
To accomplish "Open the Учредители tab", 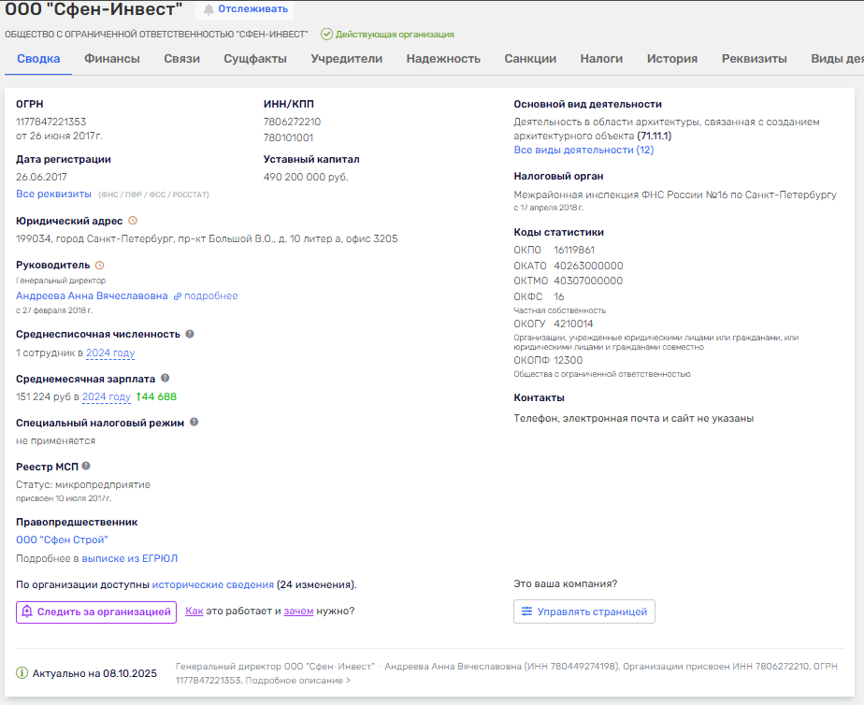I will coord(346,59).
